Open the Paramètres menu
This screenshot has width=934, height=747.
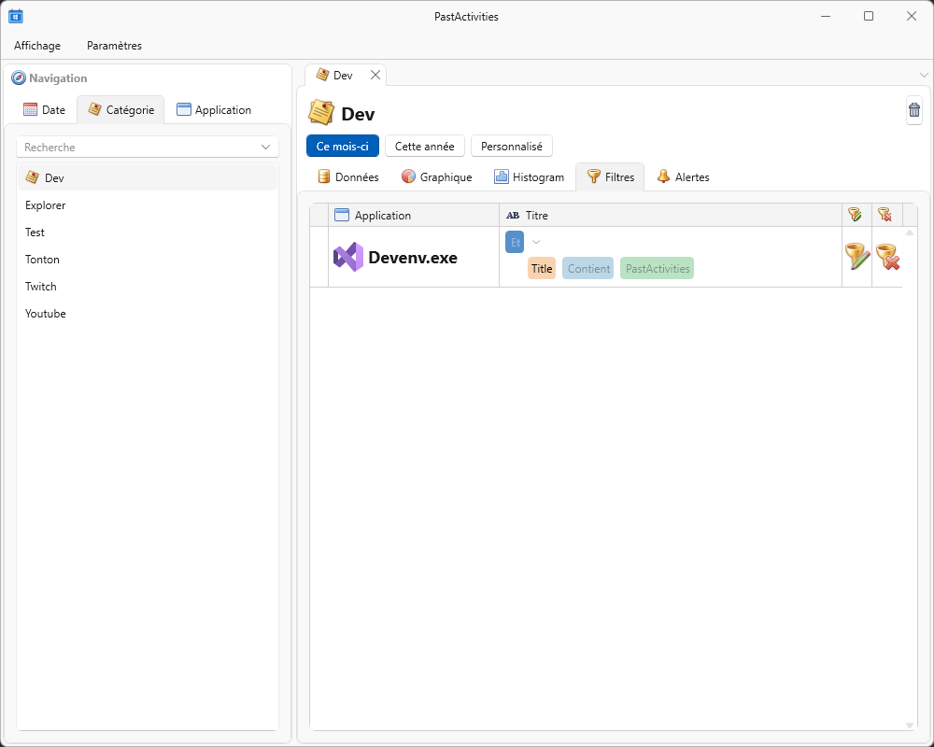click(x=114, y=45)
